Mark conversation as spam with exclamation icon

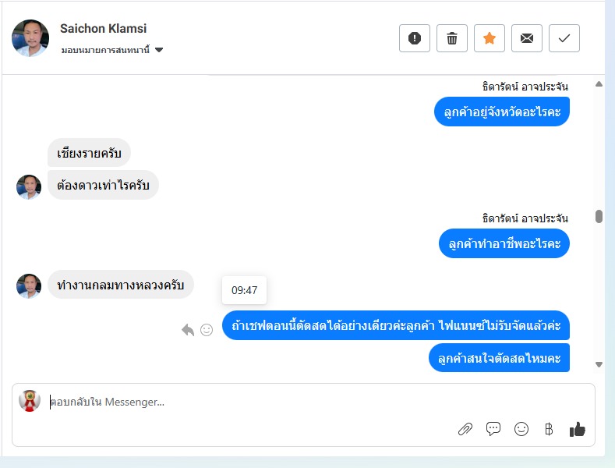click(415, 38)
